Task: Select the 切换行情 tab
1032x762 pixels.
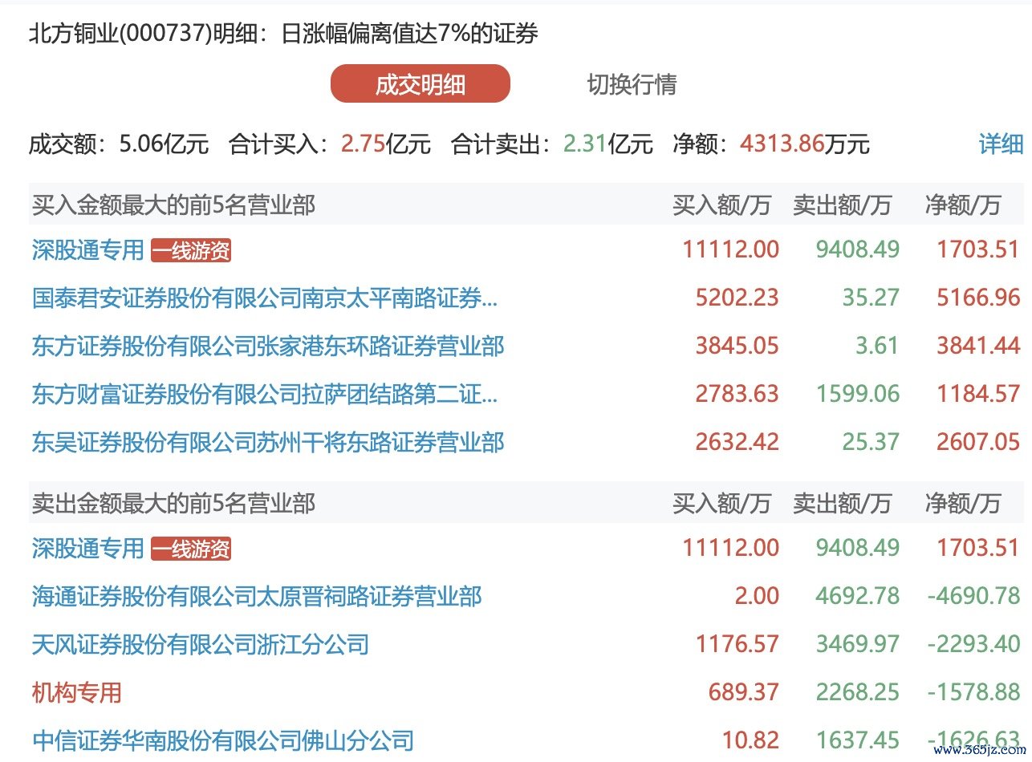Action: (632, 84)
